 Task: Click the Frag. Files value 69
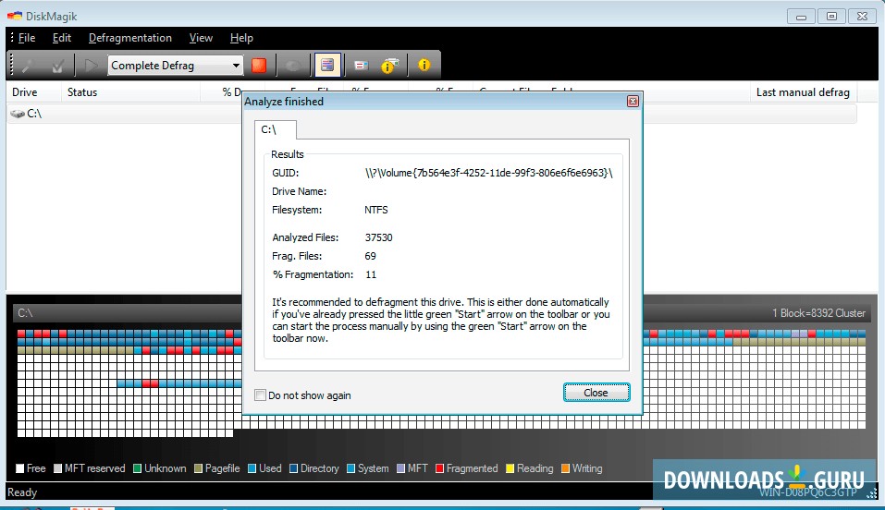pos(370,256)
